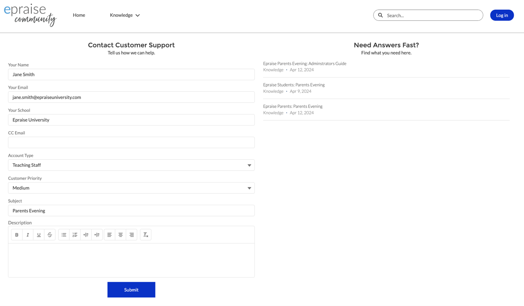
Task: Submit the customer support form
Action: (x=131, y=290)
